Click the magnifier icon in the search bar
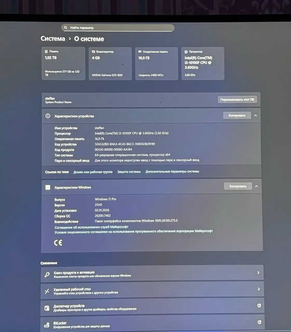 (x=66, y=28)
